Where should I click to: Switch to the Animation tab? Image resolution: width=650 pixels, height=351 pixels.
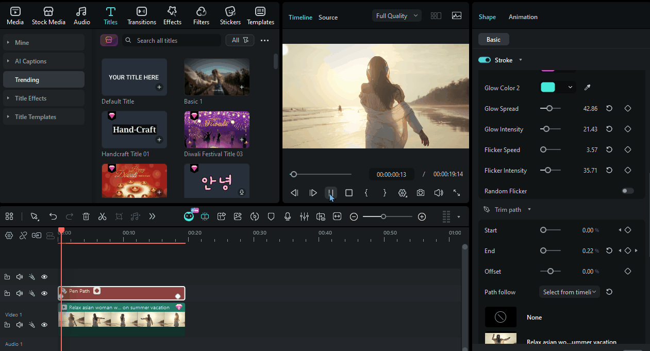[x=523, y=16]
